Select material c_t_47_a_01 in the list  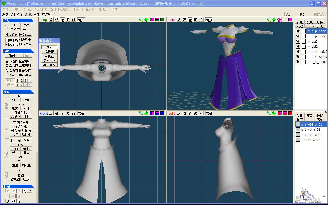(x=311, y=140)
